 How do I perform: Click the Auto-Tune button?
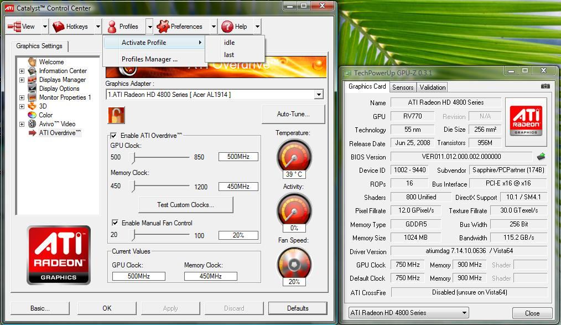coord(293,114)
